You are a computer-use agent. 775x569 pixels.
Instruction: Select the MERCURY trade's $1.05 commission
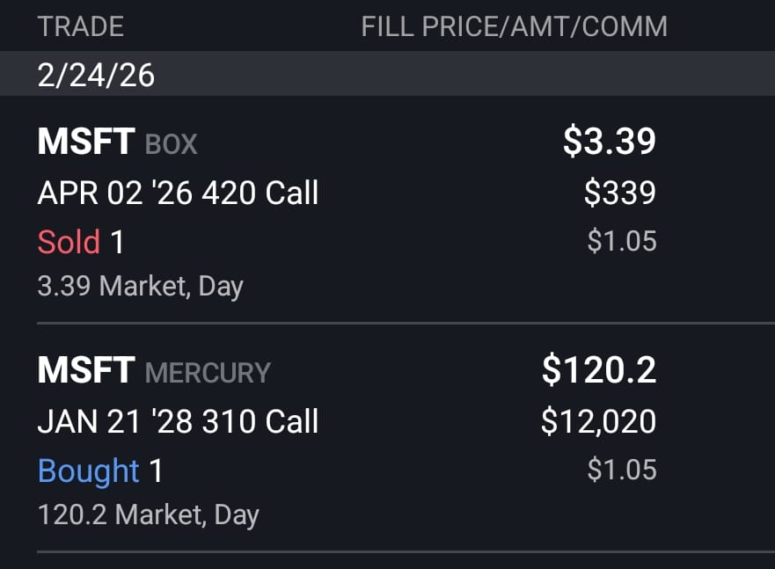tap(622, 470)
